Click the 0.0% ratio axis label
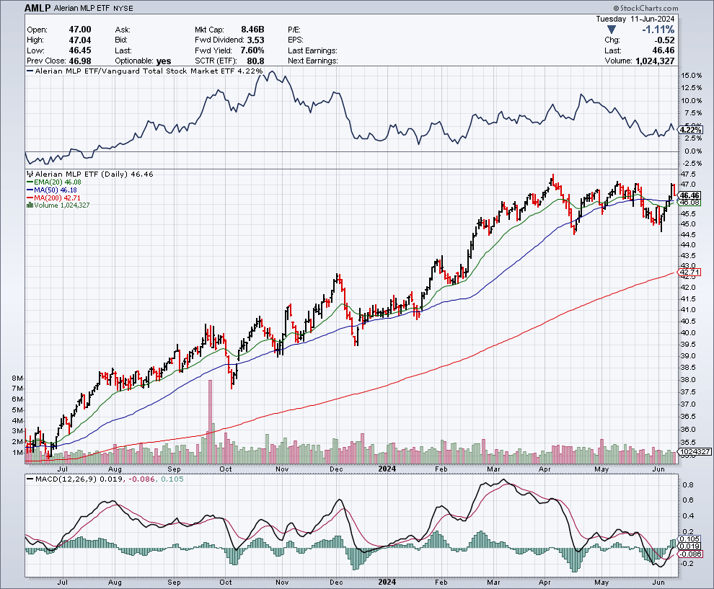The height and width of the screenshot is (589, 714). point(694,151)
